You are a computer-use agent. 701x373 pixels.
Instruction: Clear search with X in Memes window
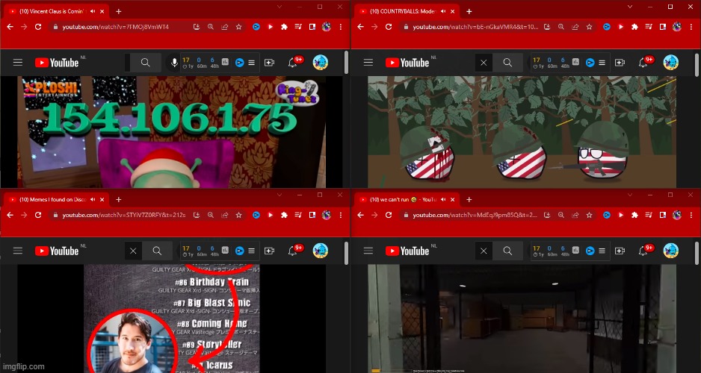(x=133, y=251)
